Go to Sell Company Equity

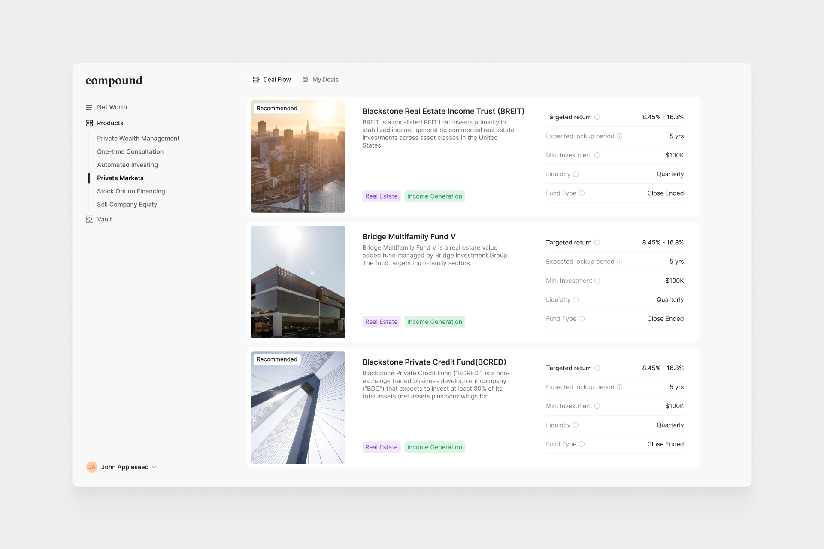pos(127,205)
